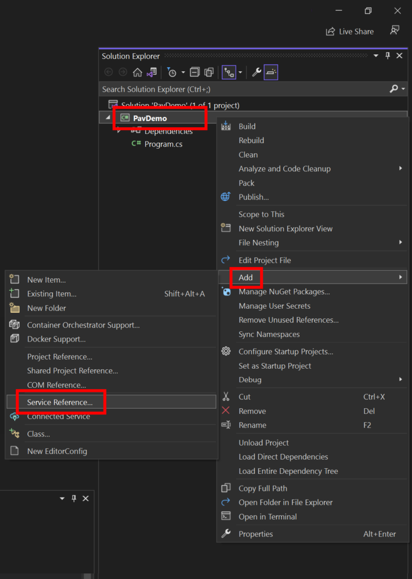The image size is (412, 579).
Task: Expand the Dependencies tree node
Action: pyautogui.click(x=119, y=131)
